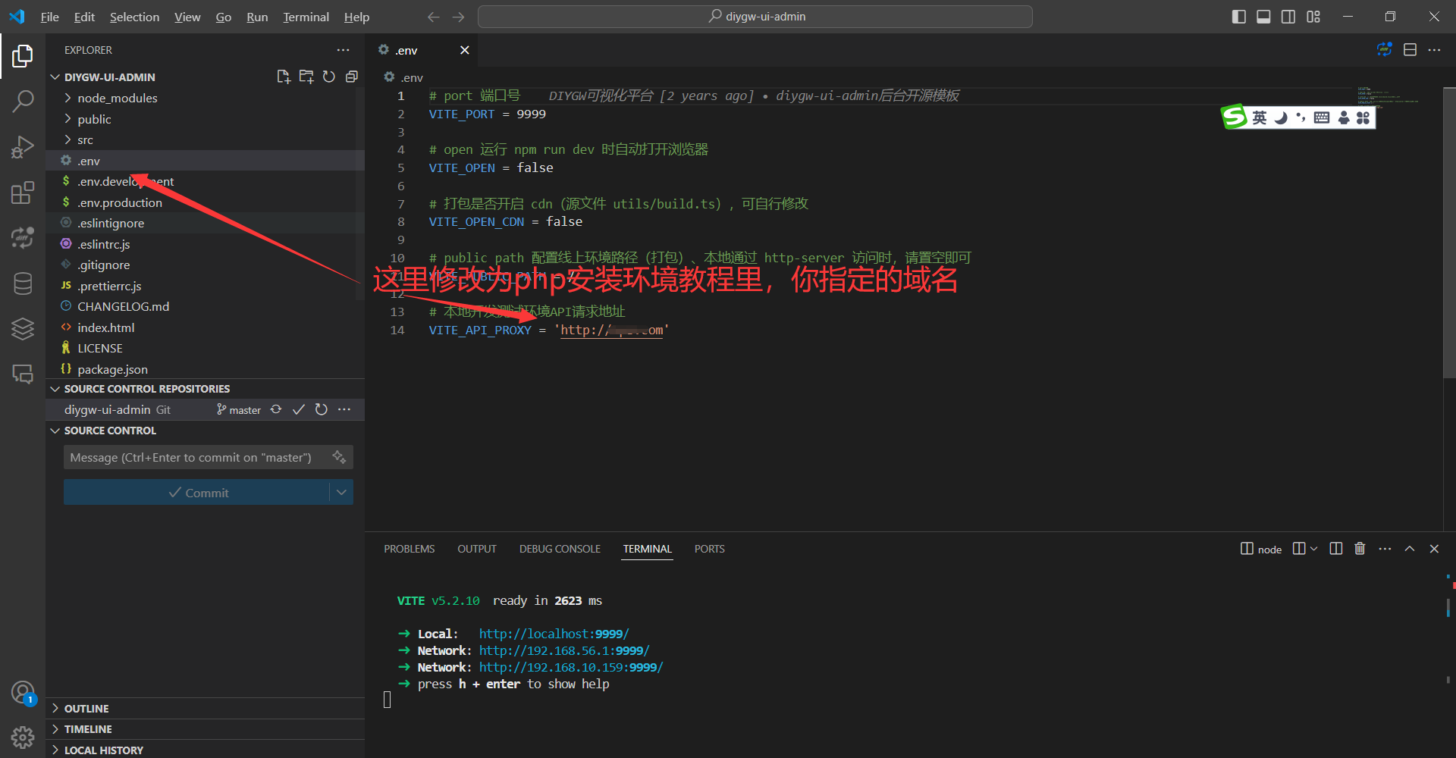Open package.json in explorer

[112, 369]
